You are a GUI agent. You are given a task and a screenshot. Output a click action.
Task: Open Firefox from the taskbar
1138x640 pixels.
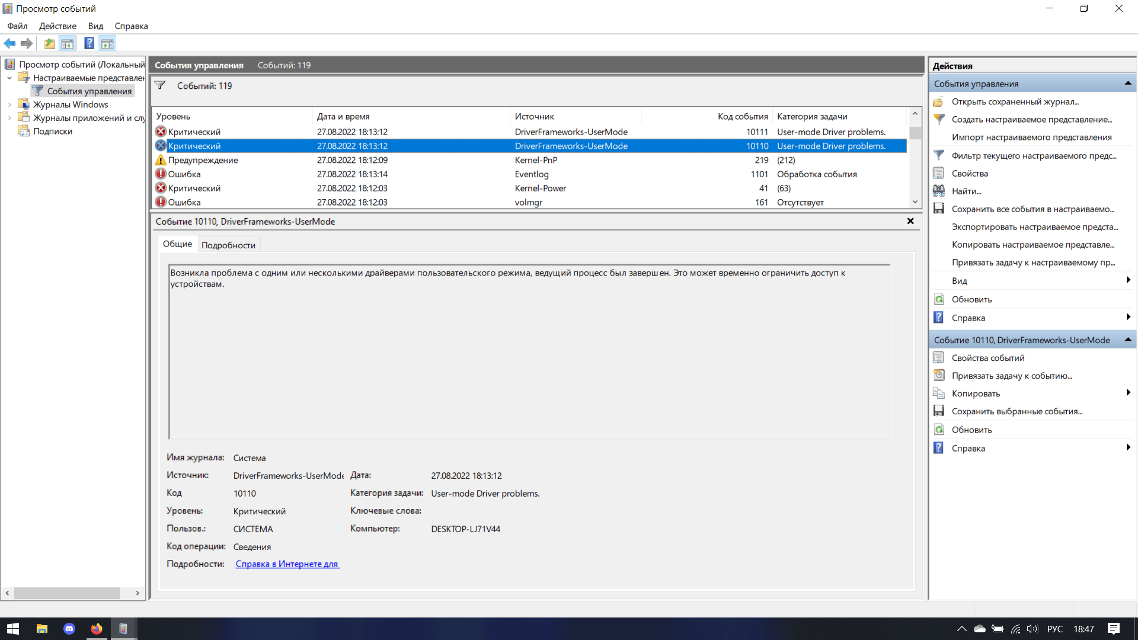(96, 629)
